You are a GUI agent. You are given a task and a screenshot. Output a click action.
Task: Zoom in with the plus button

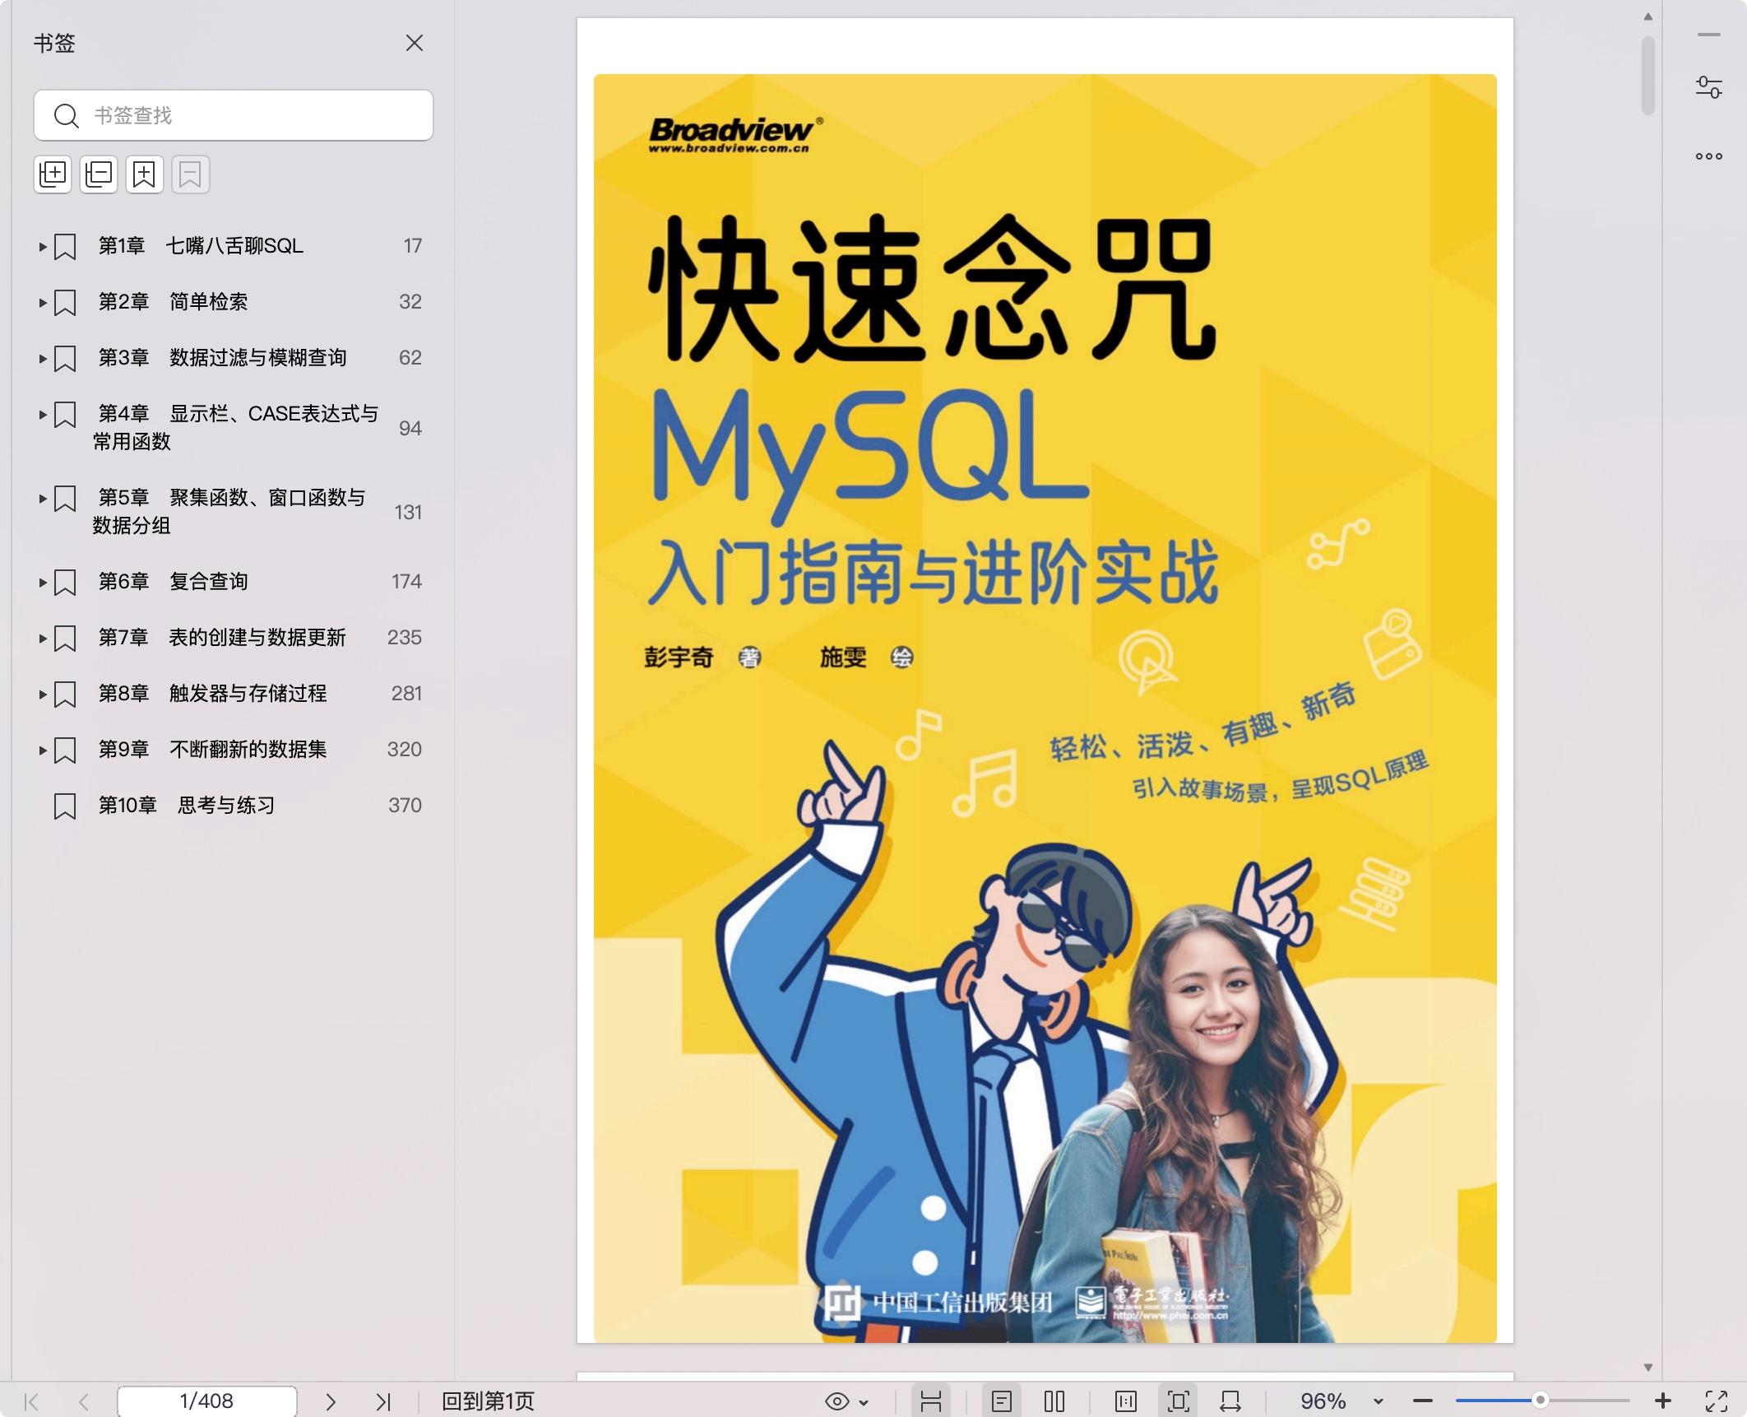1663,1401
